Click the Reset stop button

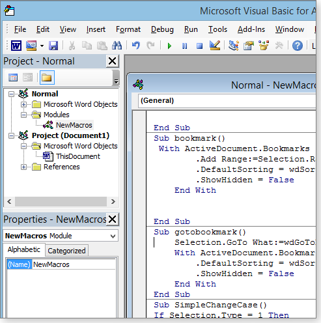tap(199, 46)
